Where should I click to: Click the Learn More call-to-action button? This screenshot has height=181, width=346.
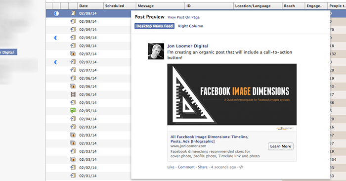point(280,146)
